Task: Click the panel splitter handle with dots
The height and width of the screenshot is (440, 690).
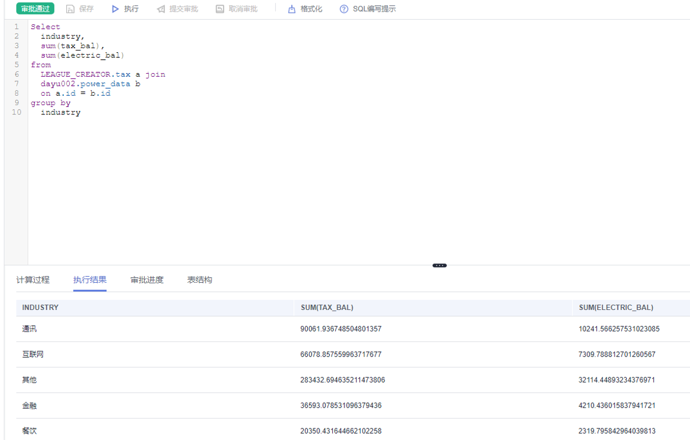Action: 440,265
